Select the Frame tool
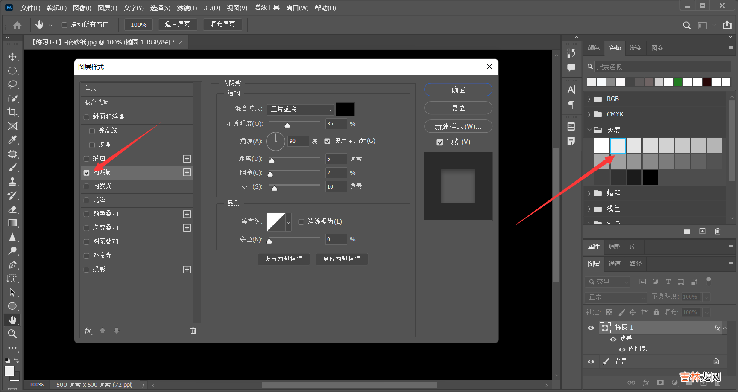The image size is (738, 392). 12,126
